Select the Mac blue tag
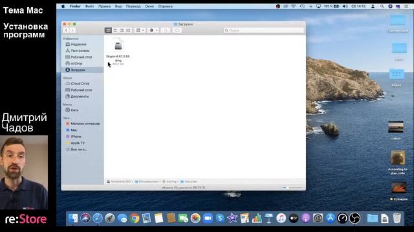Viewport: 414px width, 232px height. [74, 130]
